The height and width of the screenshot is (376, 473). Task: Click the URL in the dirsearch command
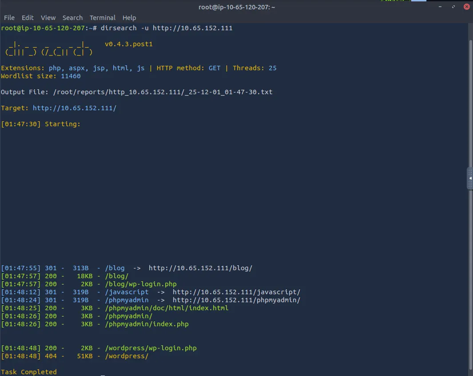(x=192, y=28)
